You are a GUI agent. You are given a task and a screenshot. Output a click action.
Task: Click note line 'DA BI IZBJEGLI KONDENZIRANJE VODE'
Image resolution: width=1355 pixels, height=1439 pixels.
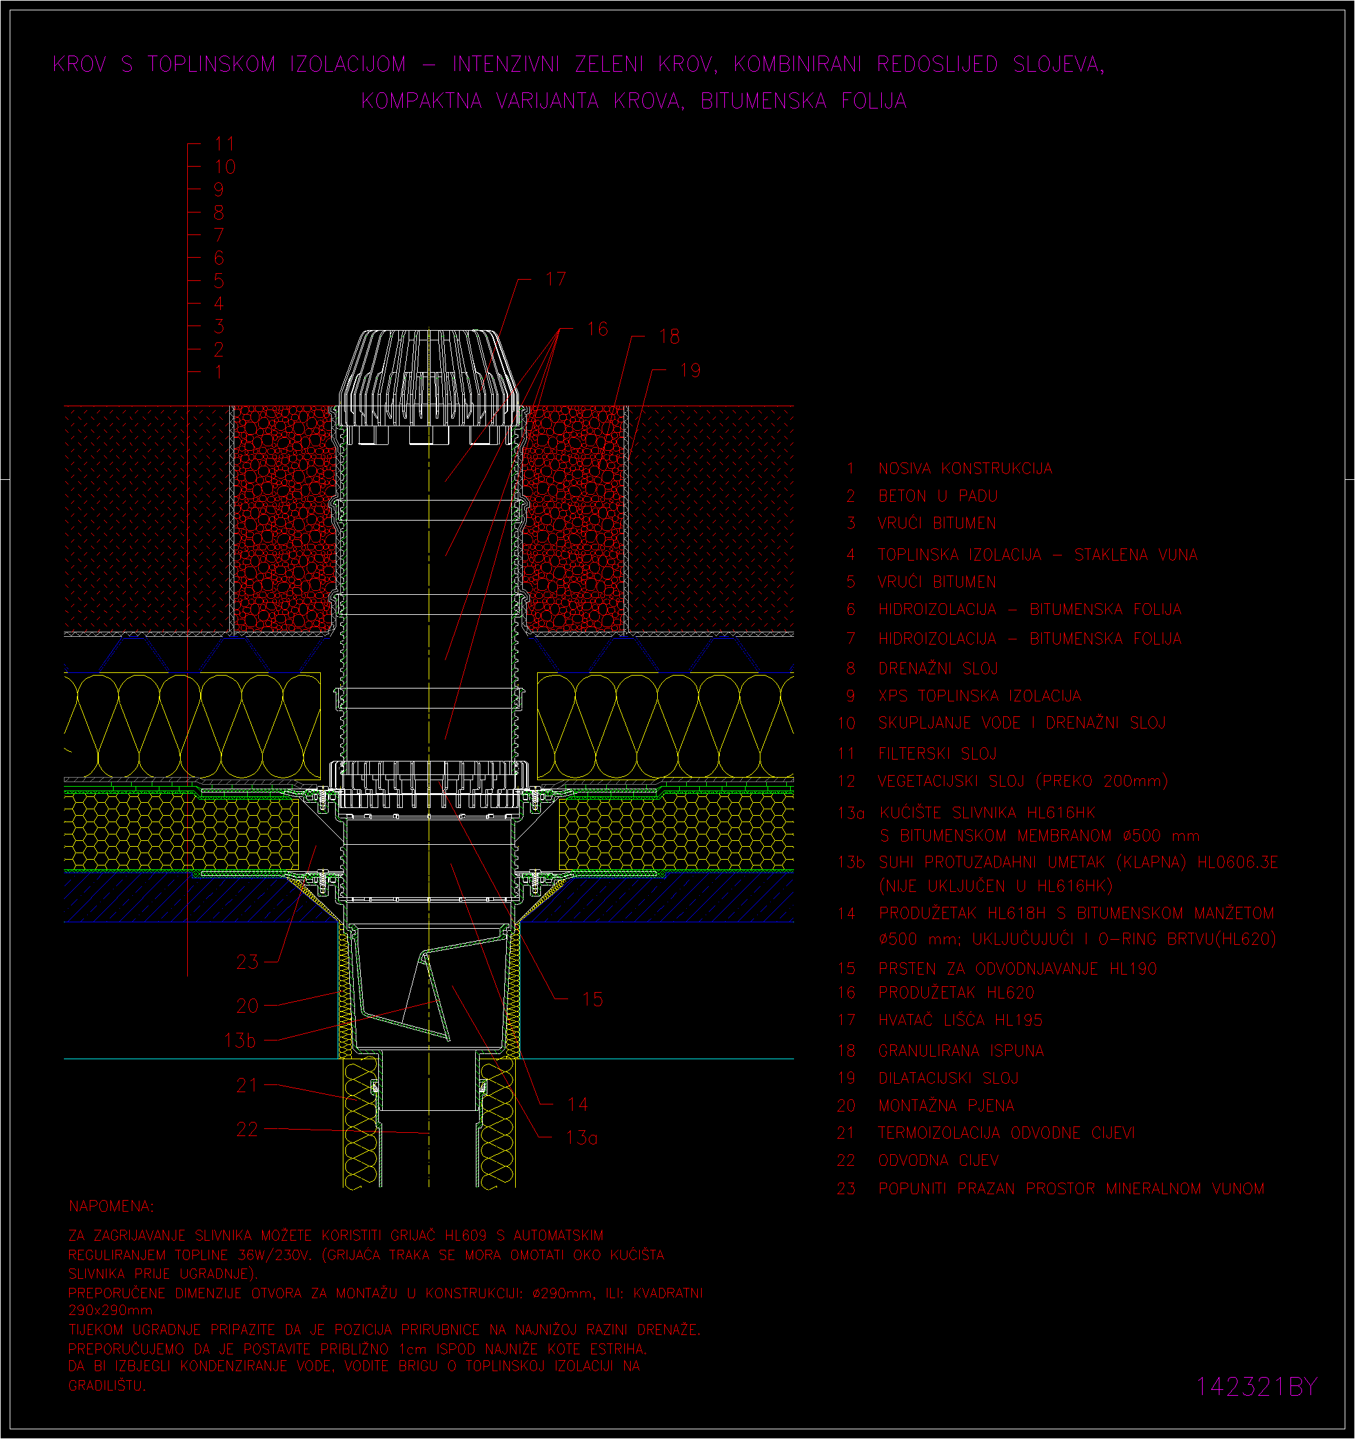click(x=201, y=1366)
